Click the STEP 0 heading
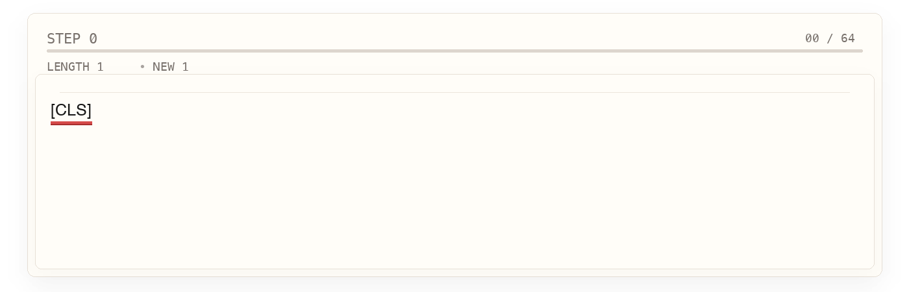 pyautogui.click(x=72, y=39)
